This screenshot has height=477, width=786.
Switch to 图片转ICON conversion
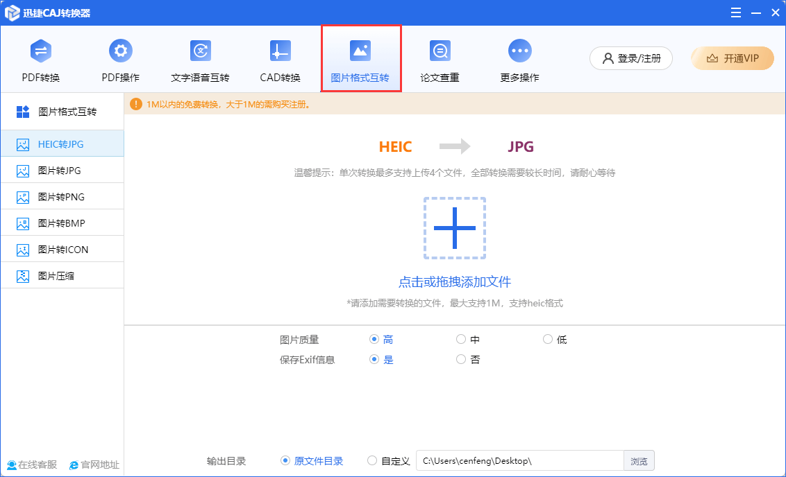[x=62, y=250]
